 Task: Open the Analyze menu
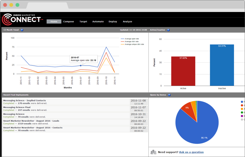click(128, 21)
